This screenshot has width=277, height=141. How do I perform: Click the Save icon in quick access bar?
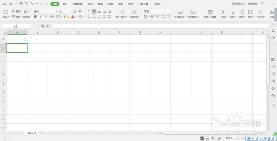21,4
